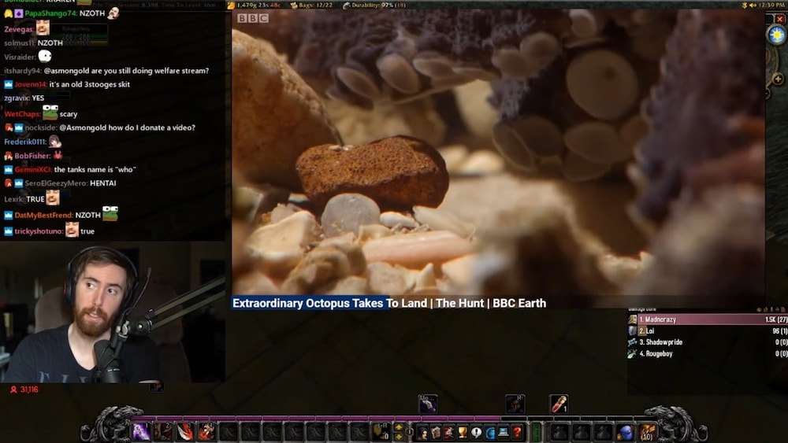This screenshot has height=443, width=788.
Task: Click chat username SeroElGeezyMero
Action: click(x=56, y=183)
